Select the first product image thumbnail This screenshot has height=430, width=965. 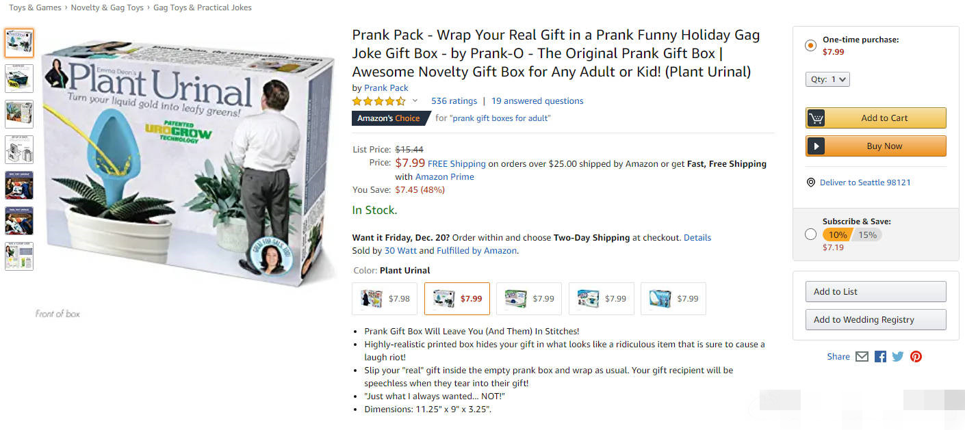tap(18, 43)
